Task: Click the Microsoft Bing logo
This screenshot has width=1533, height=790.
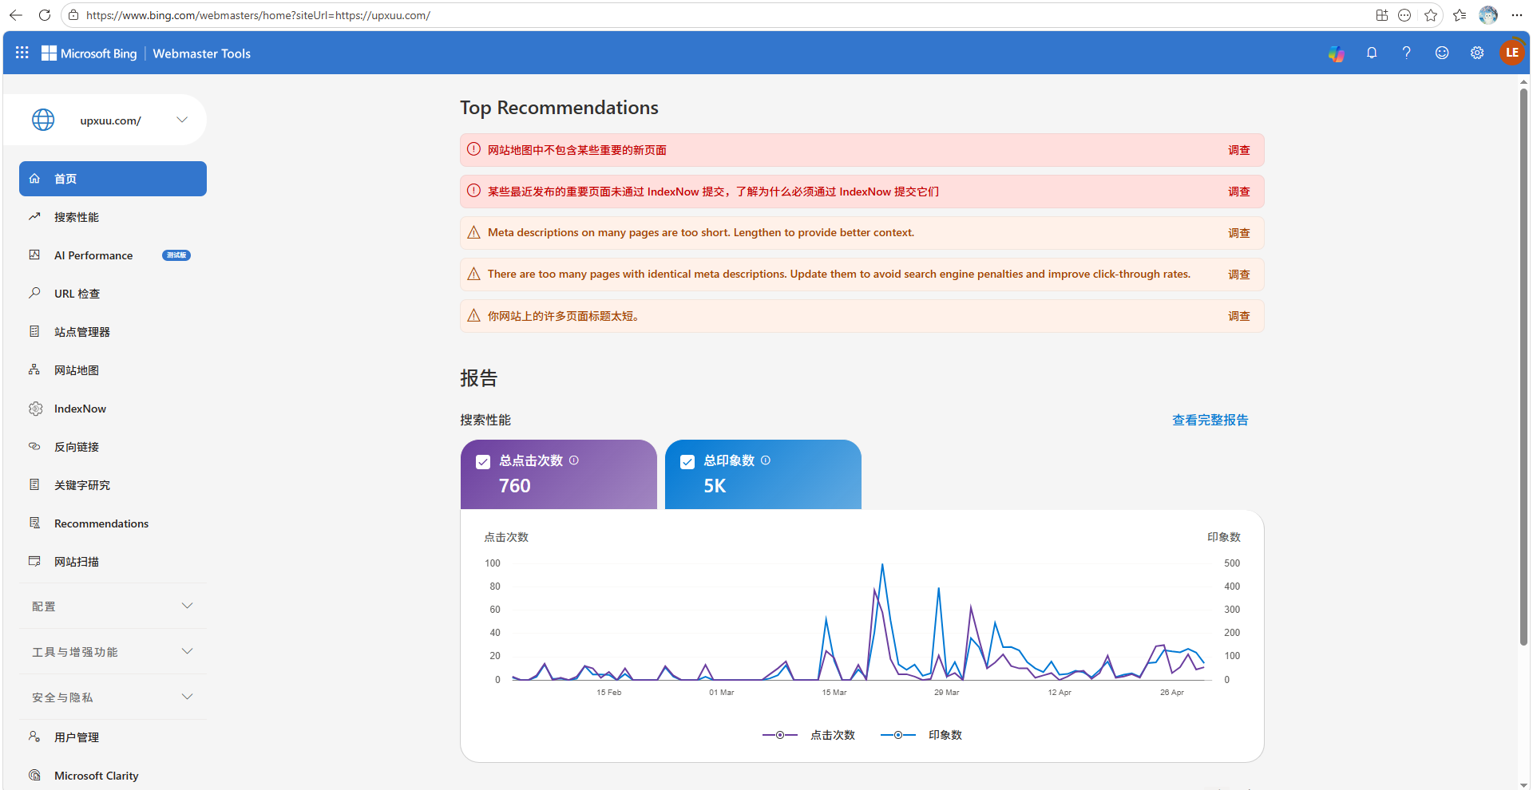Action: (x=89, y=53)
